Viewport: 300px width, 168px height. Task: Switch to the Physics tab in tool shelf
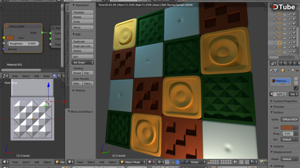pos(67,61)
